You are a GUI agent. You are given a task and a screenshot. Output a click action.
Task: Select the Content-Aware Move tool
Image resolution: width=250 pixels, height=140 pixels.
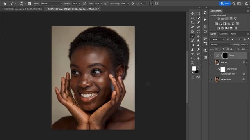(x=198, y=31)
